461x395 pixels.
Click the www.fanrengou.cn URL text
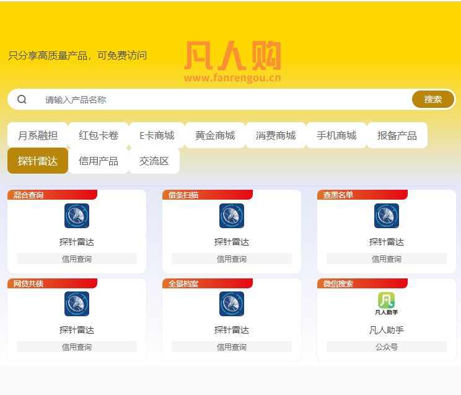232,78
